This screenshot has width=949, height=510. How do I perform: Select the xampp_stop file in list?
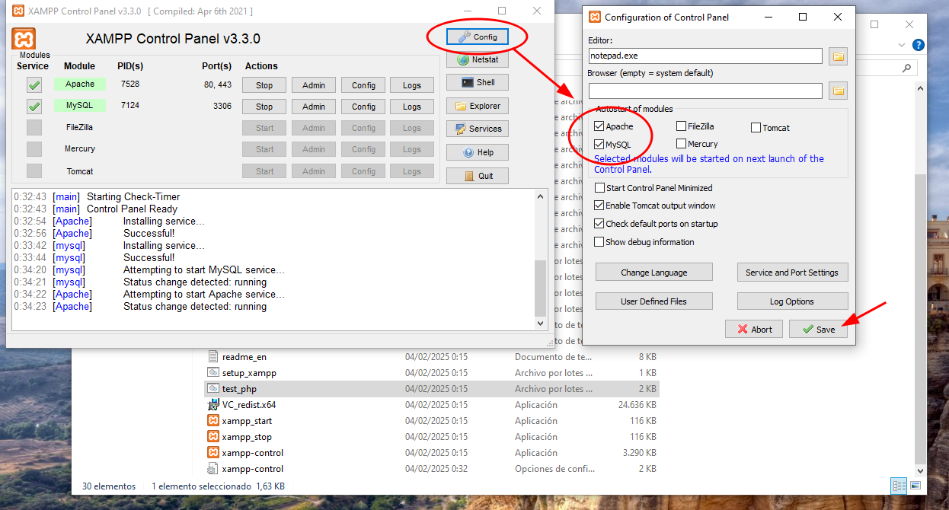click(x=247, y=437)
